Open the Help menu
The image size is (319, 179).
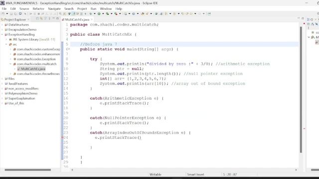click(119, 9)
